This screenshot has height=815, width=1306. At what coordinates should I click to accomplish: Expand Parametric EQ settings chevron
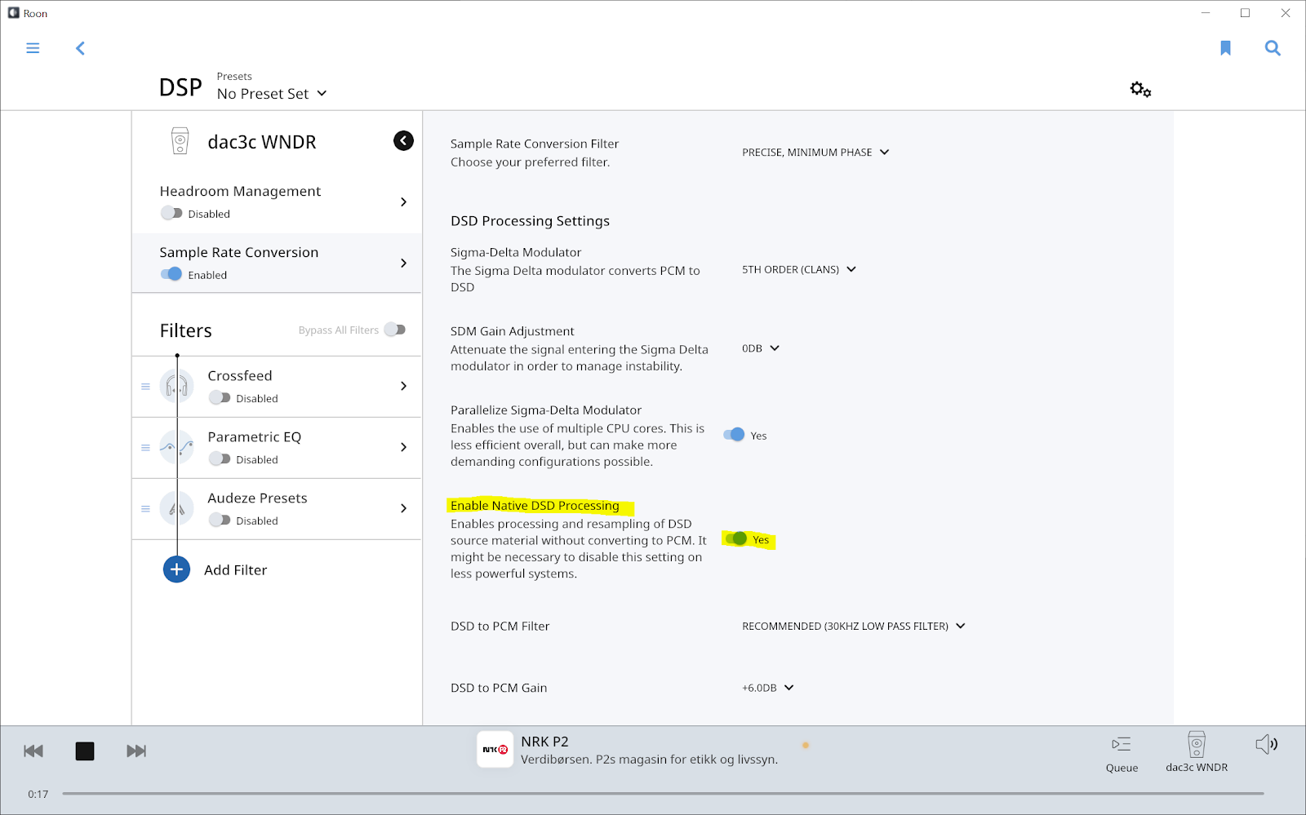(x=403, y=447)
